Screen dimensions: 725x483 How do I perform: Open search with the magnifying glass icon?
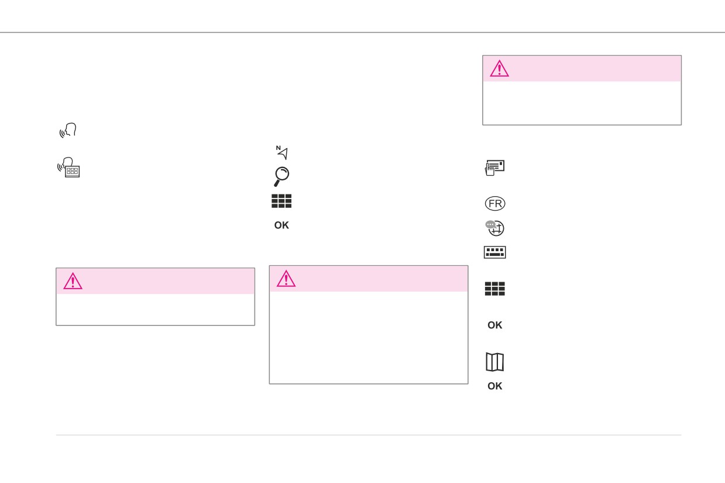click(x=281, y=176)
